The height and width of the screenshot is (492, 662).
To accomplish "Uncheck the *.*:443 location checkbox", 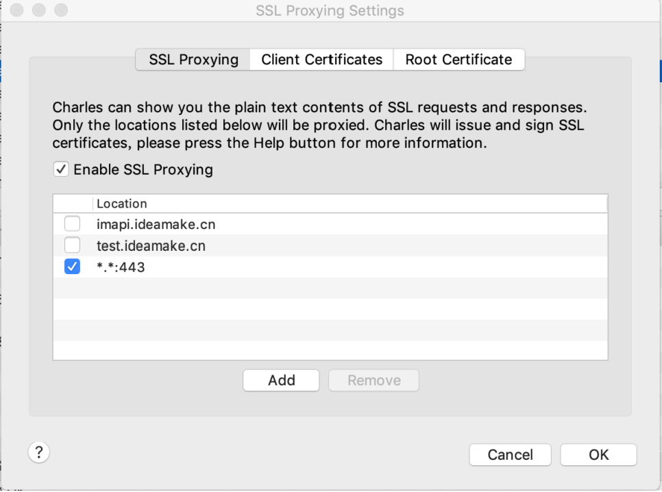I will click(72, 267).
